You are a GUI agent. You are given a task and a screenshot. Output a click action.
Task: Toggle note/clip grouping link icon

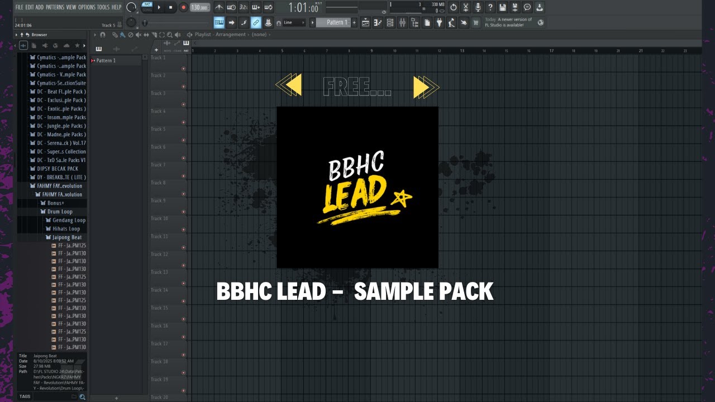click(256, 22)
